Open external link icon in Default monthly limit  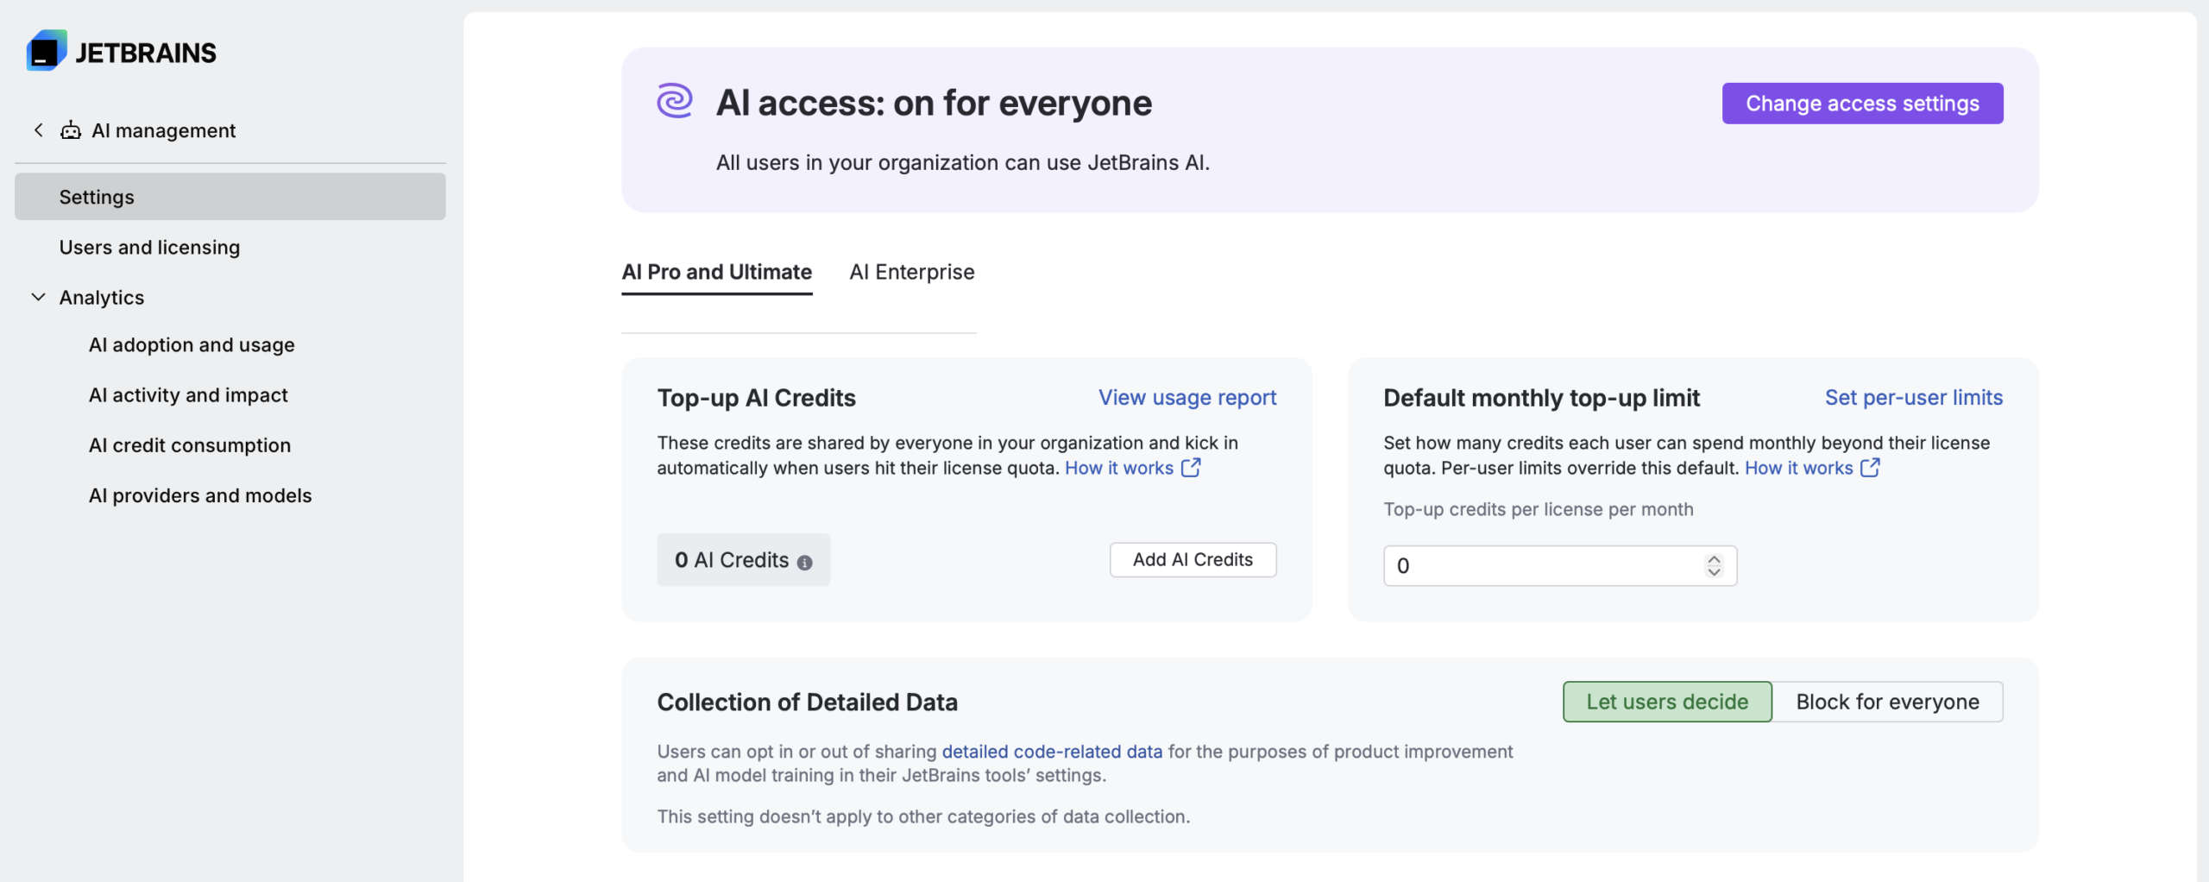click(x=1870, y=467)
